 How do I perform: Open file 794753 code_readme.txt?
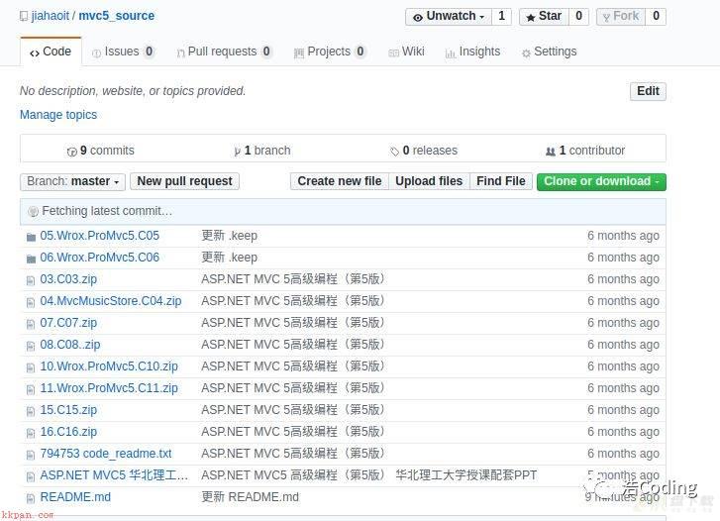click(106, 454)
